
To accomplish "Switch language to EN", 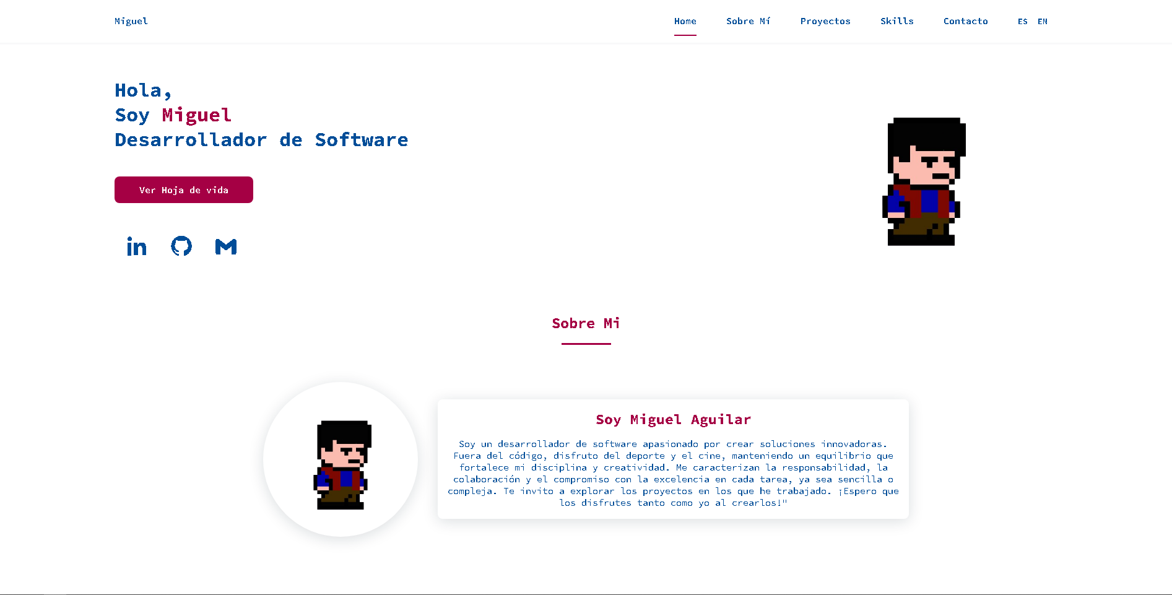I will (x=1043, y=21).
